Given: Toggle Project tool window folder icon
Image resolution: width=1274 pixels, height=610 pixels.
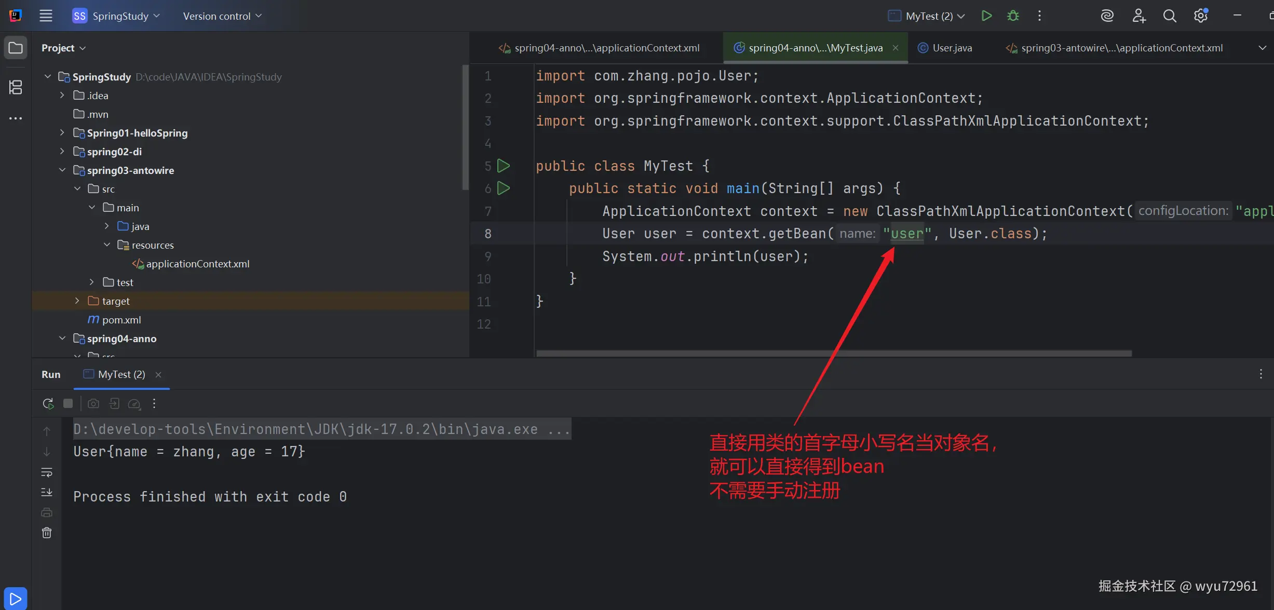Looking at the screenshot, I should pos(16,48).
